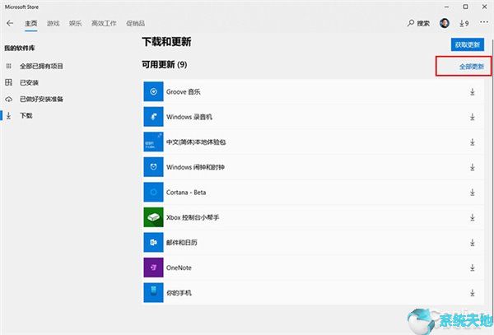Click the Groove 音乐 name text
This screenshot has width=494, height=335.
[x=184, y=92]
